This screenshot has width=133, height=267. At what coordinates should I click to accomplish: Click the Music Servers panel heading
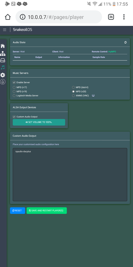click(x=20, y=73)
